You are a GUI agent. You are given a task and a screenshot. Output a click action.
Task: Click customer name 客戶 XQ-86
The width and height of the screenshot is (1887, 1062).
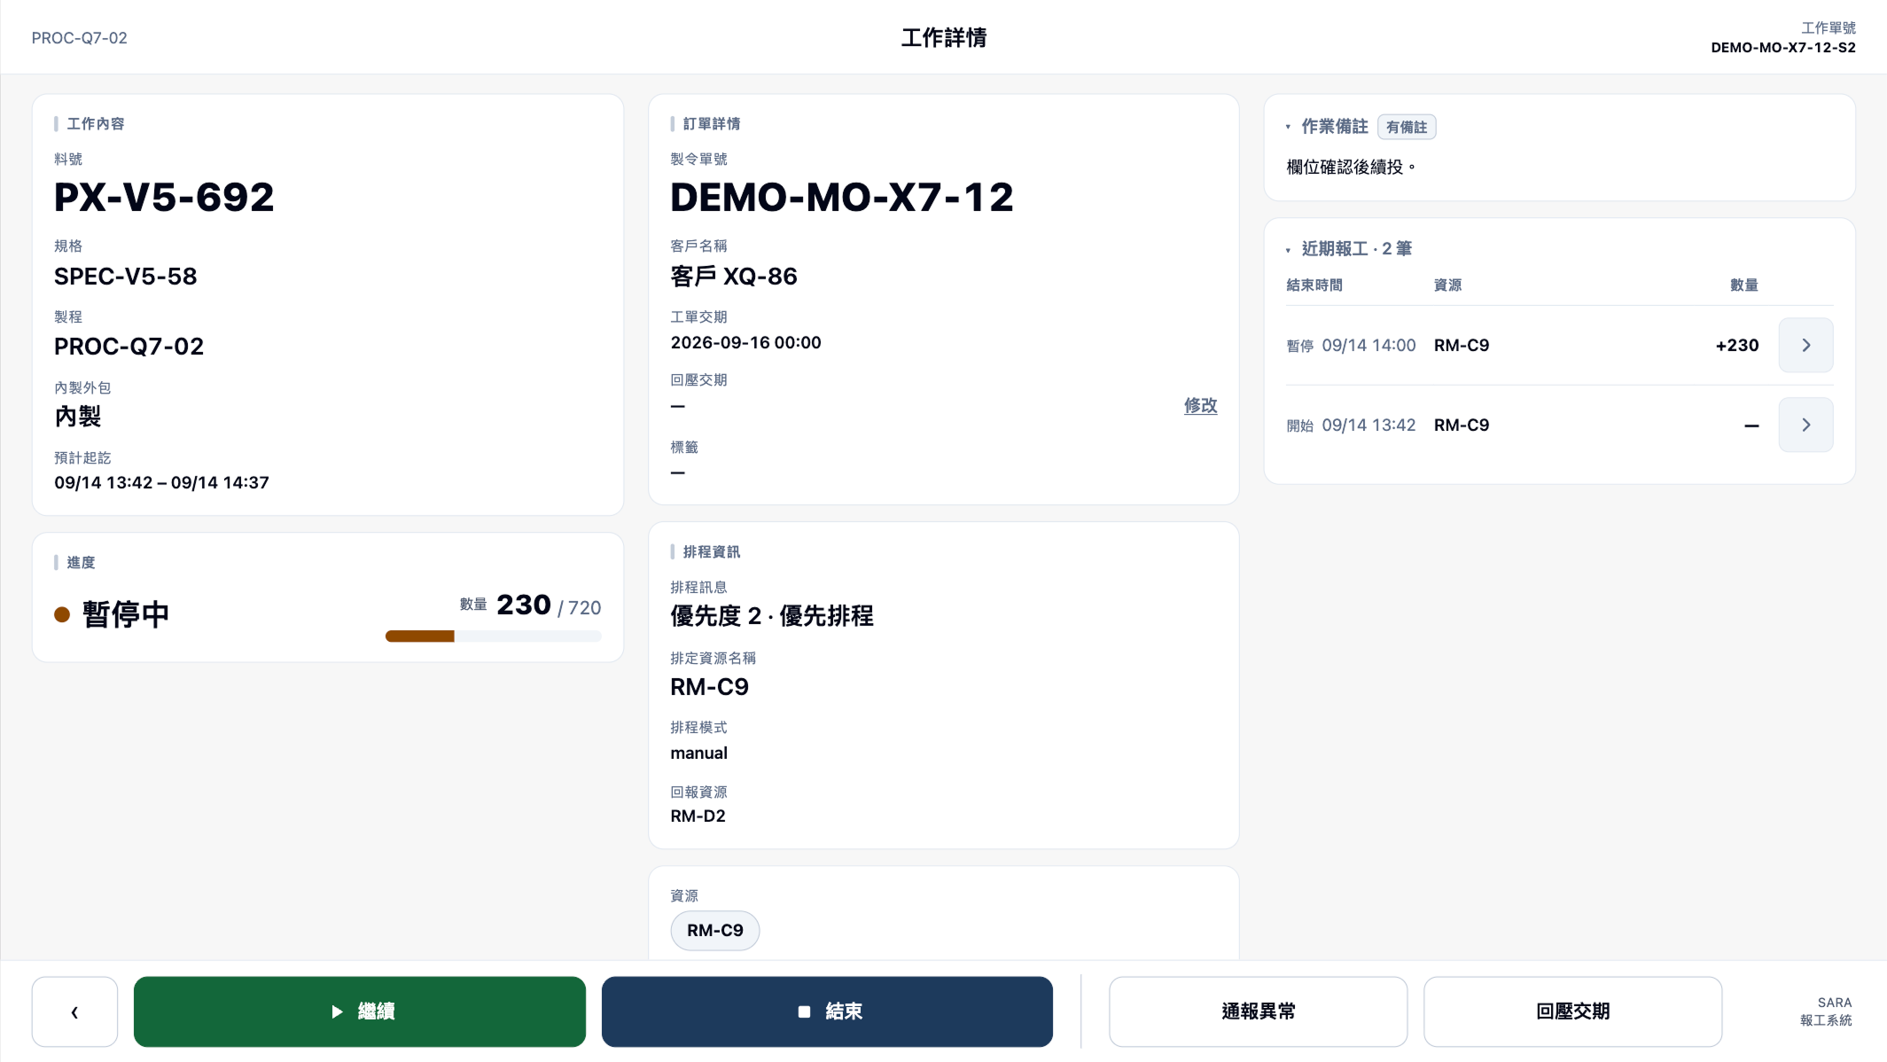click(734, 276)
